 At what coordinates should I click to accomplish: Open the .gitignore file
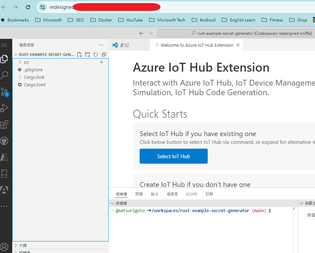click(x=60, y=70)
